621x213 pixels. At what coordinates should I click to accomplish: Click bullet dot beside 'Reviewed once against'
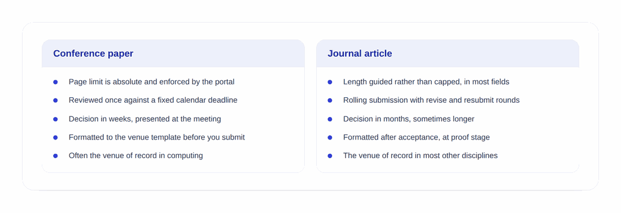click(x=55, y=101)
